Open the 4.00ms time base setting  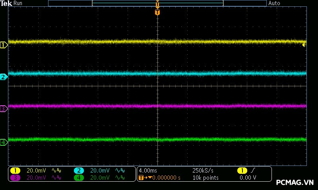pos(148,171)
